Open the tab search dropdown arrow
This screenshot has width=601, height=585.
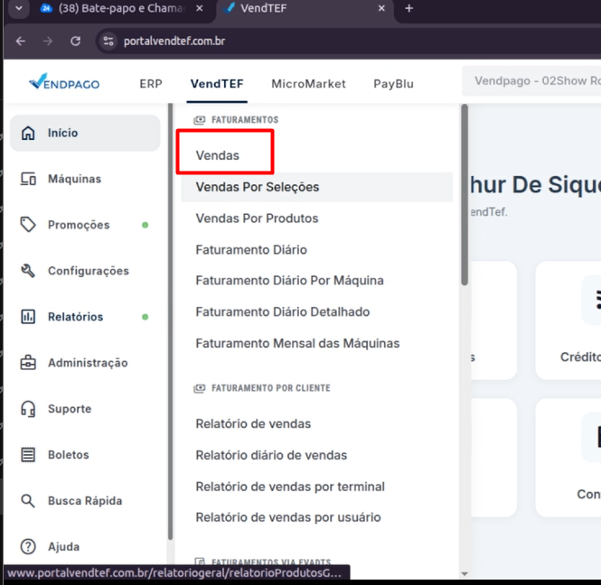coord(19,8)
